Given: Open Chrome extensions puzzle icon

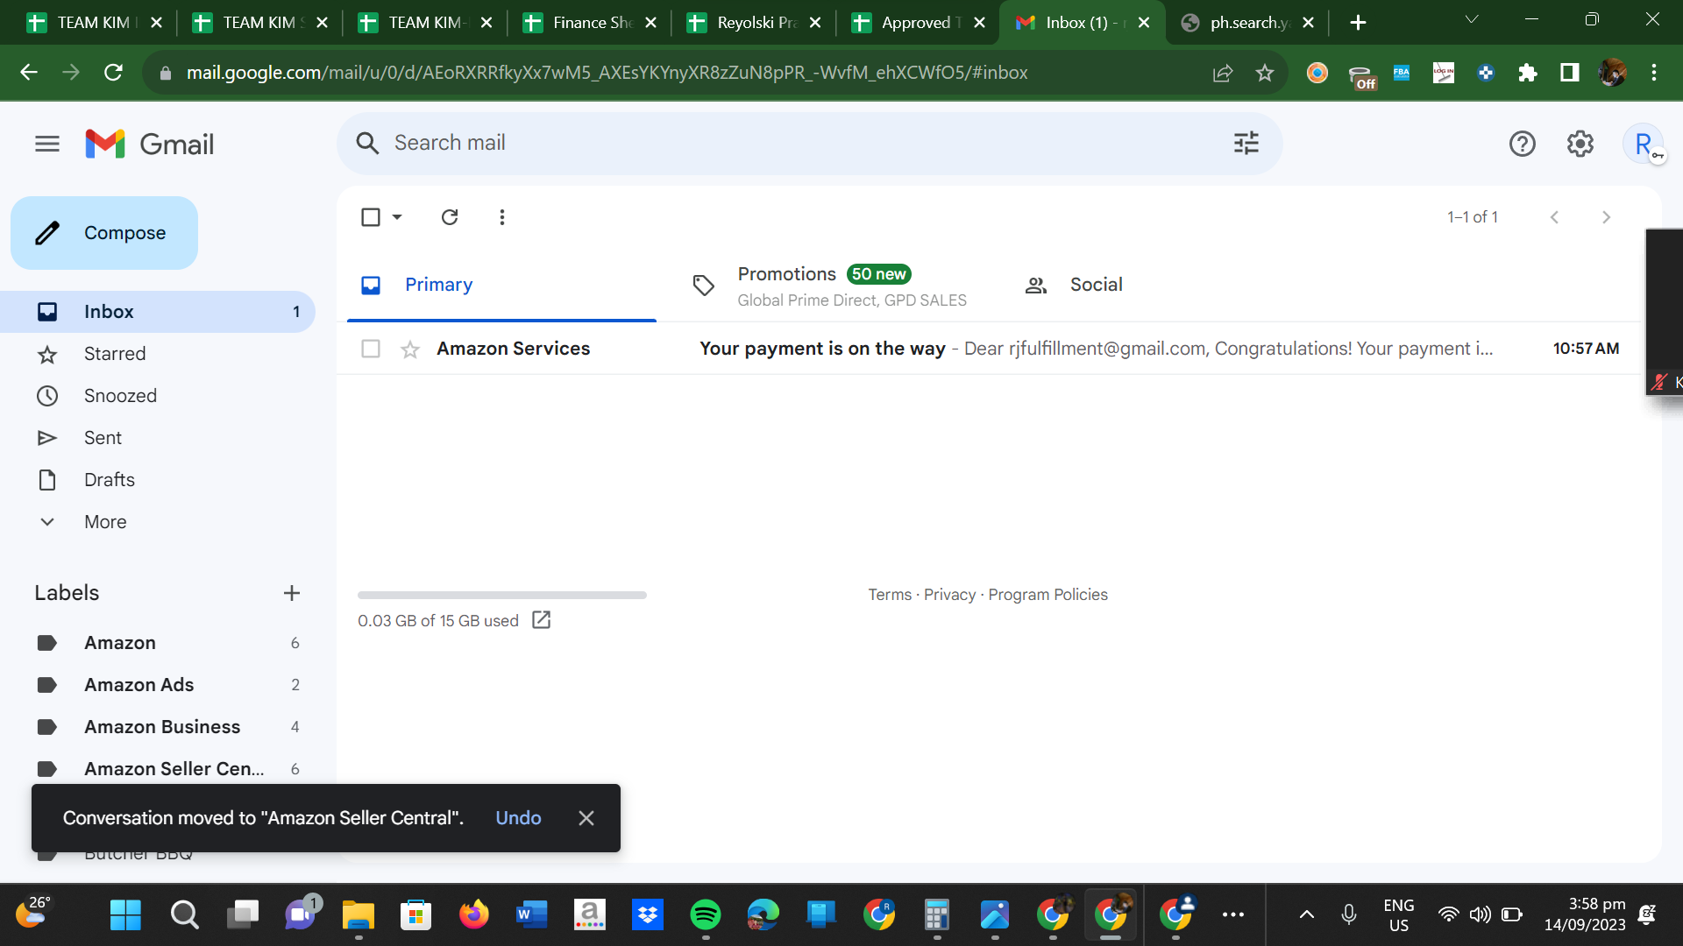Looking at the screenshot, I should pos(1528,73).
